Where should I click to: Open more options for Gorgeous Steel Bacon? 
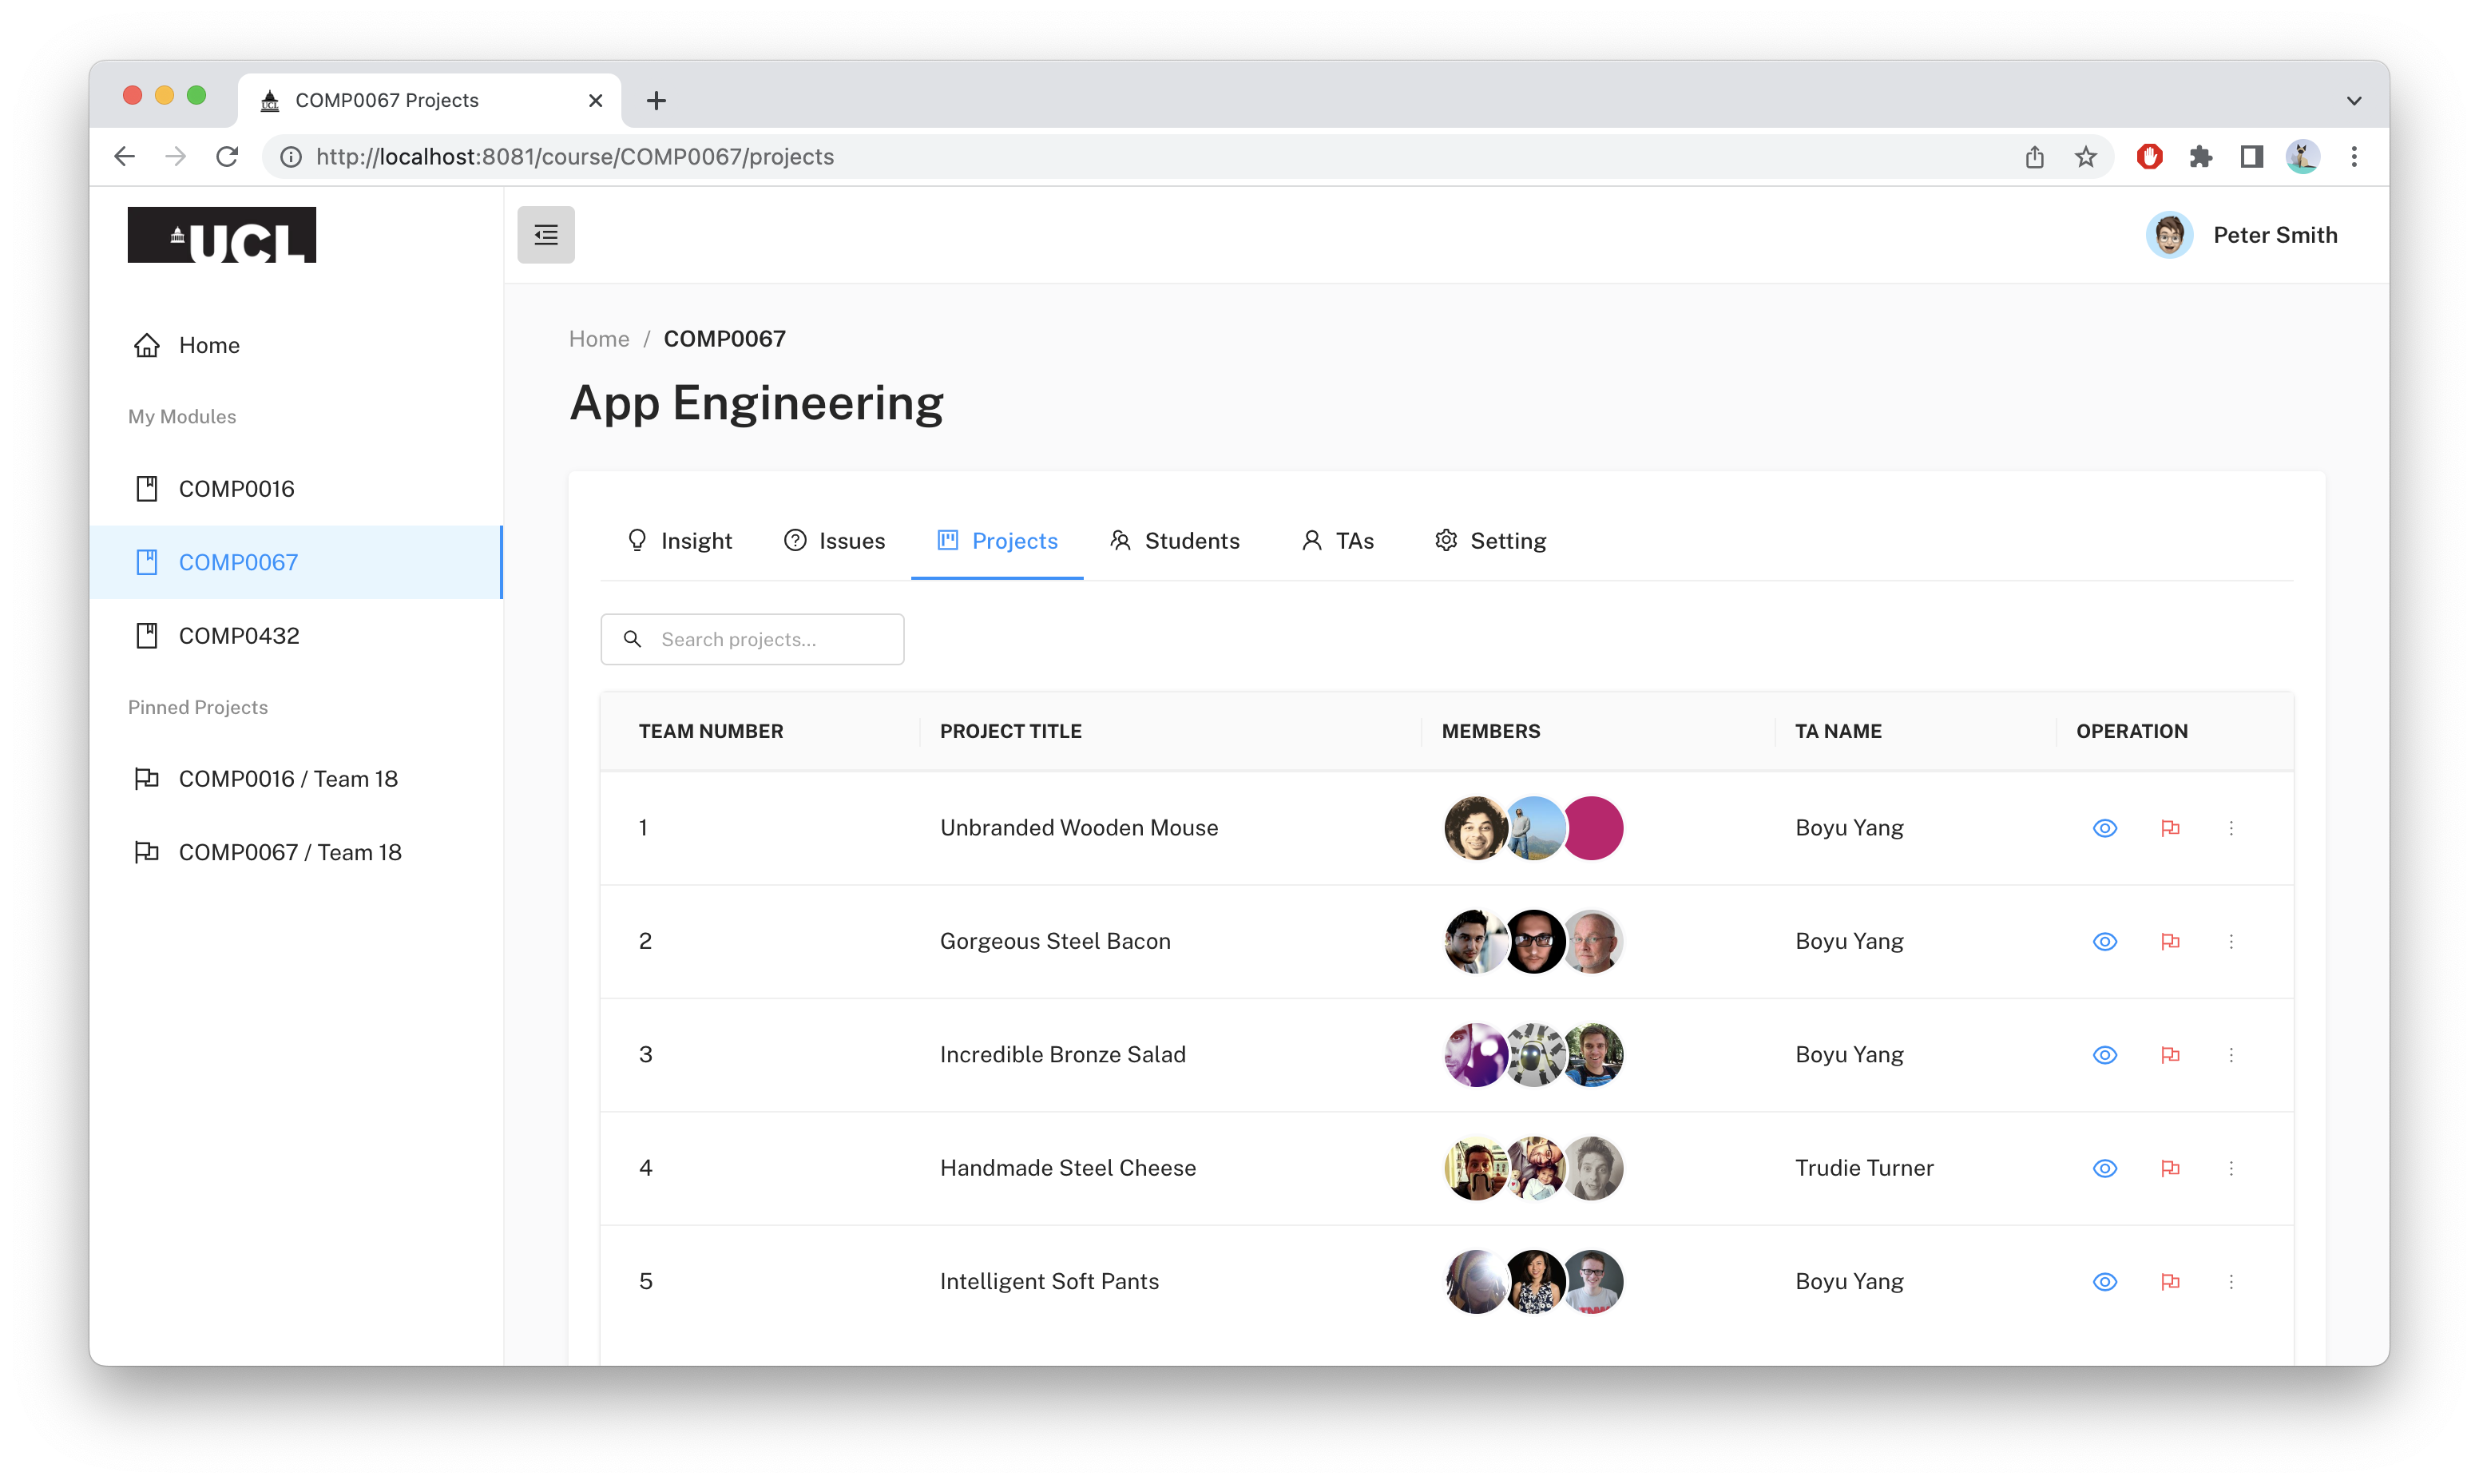click(2231, 941)
